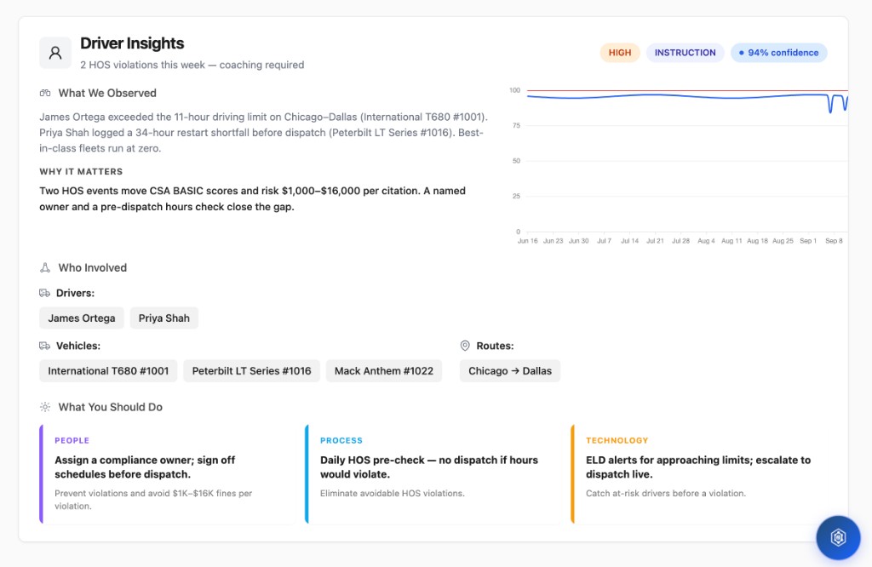The height and width of the screenshot is (567, 872).
Task: Click the red threshold line on the chart
Action: 687,90
